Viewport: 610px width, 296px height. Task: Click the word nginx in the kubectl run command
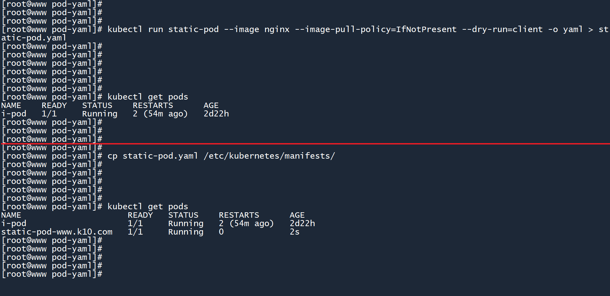tap(277, 30)
